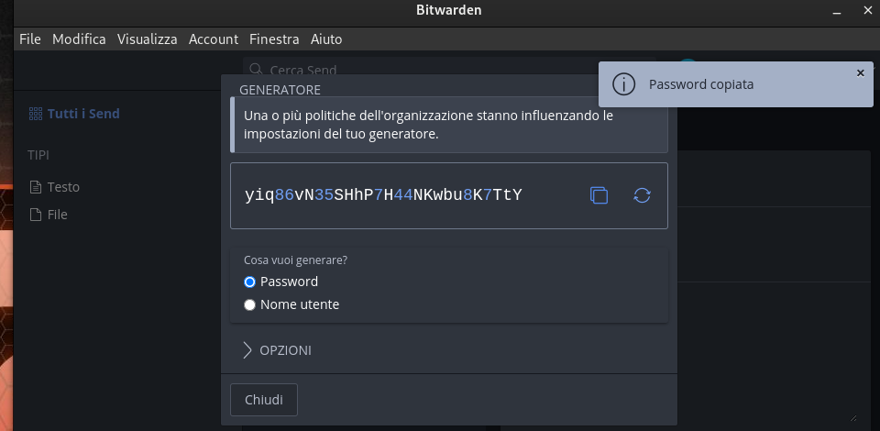Viewport: 880px width, 431px height.
Task: Open the Finestra menu
Action: point(274,39)
